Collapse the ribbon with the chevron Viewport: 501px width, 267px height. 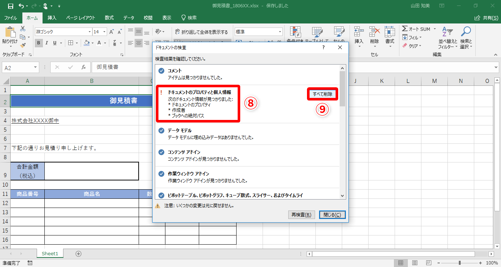point(496,54)
